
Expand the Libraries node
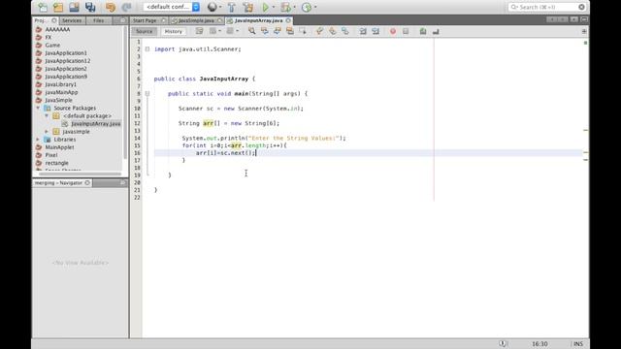pyautogui.click(x=39, y=140)
